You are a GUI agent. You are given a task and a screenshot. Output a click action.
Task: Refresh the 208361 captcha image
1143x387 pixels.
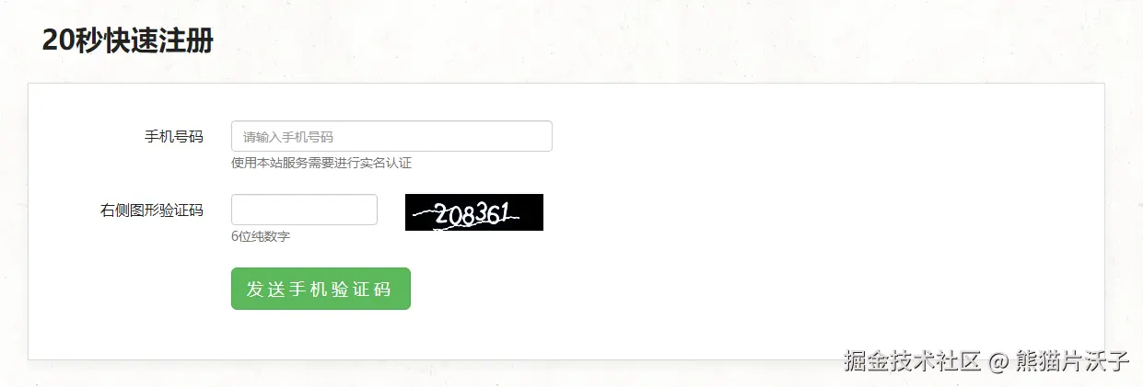pos(474,212)
